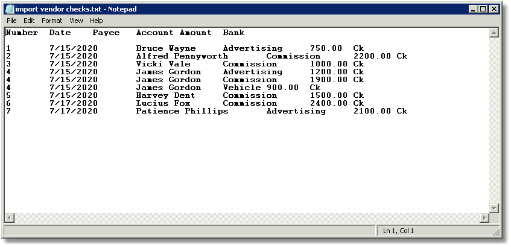Viewport: 511px width, 247px height.
Task: Open the Format menu
Action: pyautogui.click(x=52, y=21)
